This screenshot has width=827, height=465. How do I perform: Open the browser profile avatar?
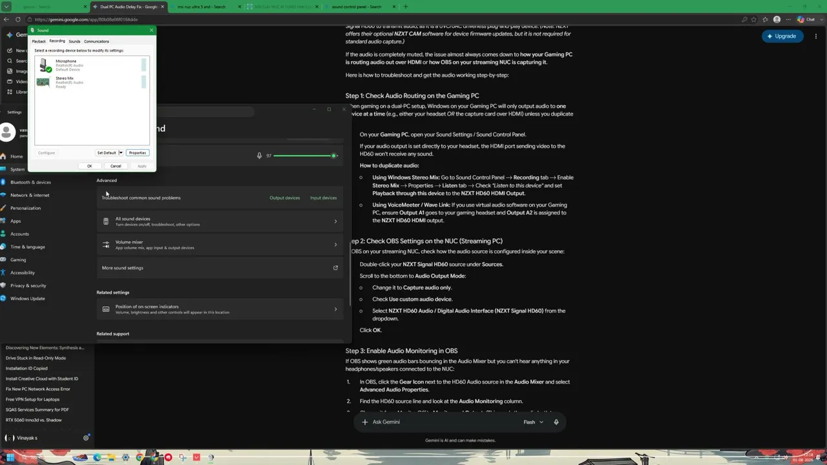tap(777, 19)
